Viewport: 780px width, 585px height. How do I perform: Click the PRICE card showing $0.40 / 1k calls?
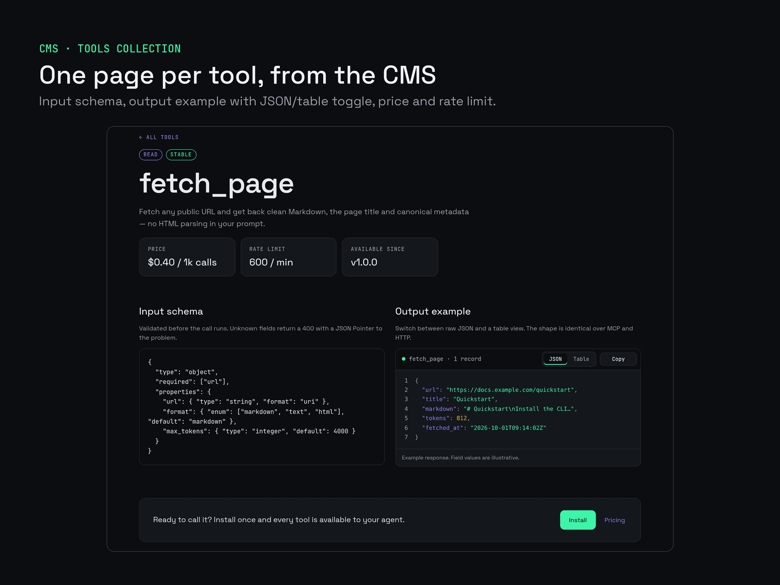tap(187, 257)
